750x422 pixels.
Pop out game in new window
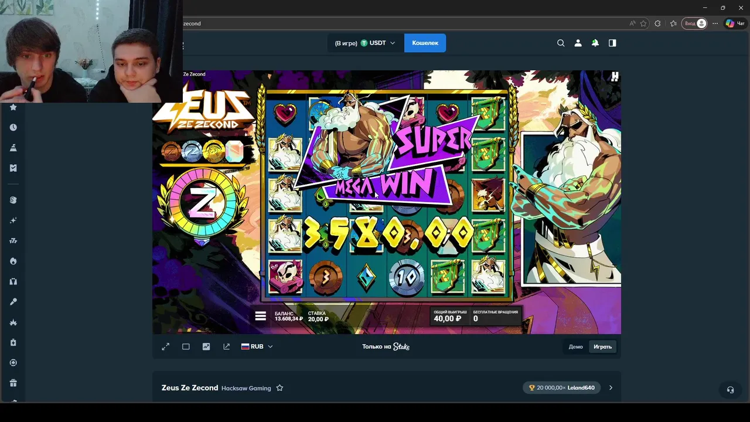[226, 346]
